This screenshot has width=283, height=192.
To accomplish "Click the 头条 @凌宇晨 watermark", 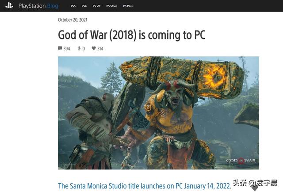I will [255, 183].
